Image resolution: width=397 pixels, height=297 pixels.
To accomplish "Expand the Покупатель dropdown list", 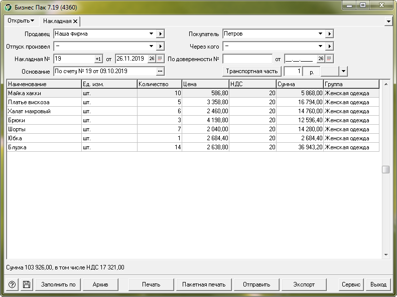I will pos(321,34).
